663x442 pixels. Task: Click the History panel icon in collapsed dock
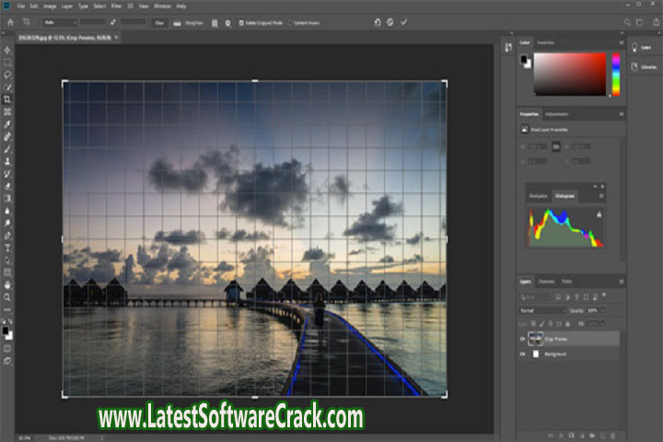coord(508,47)
